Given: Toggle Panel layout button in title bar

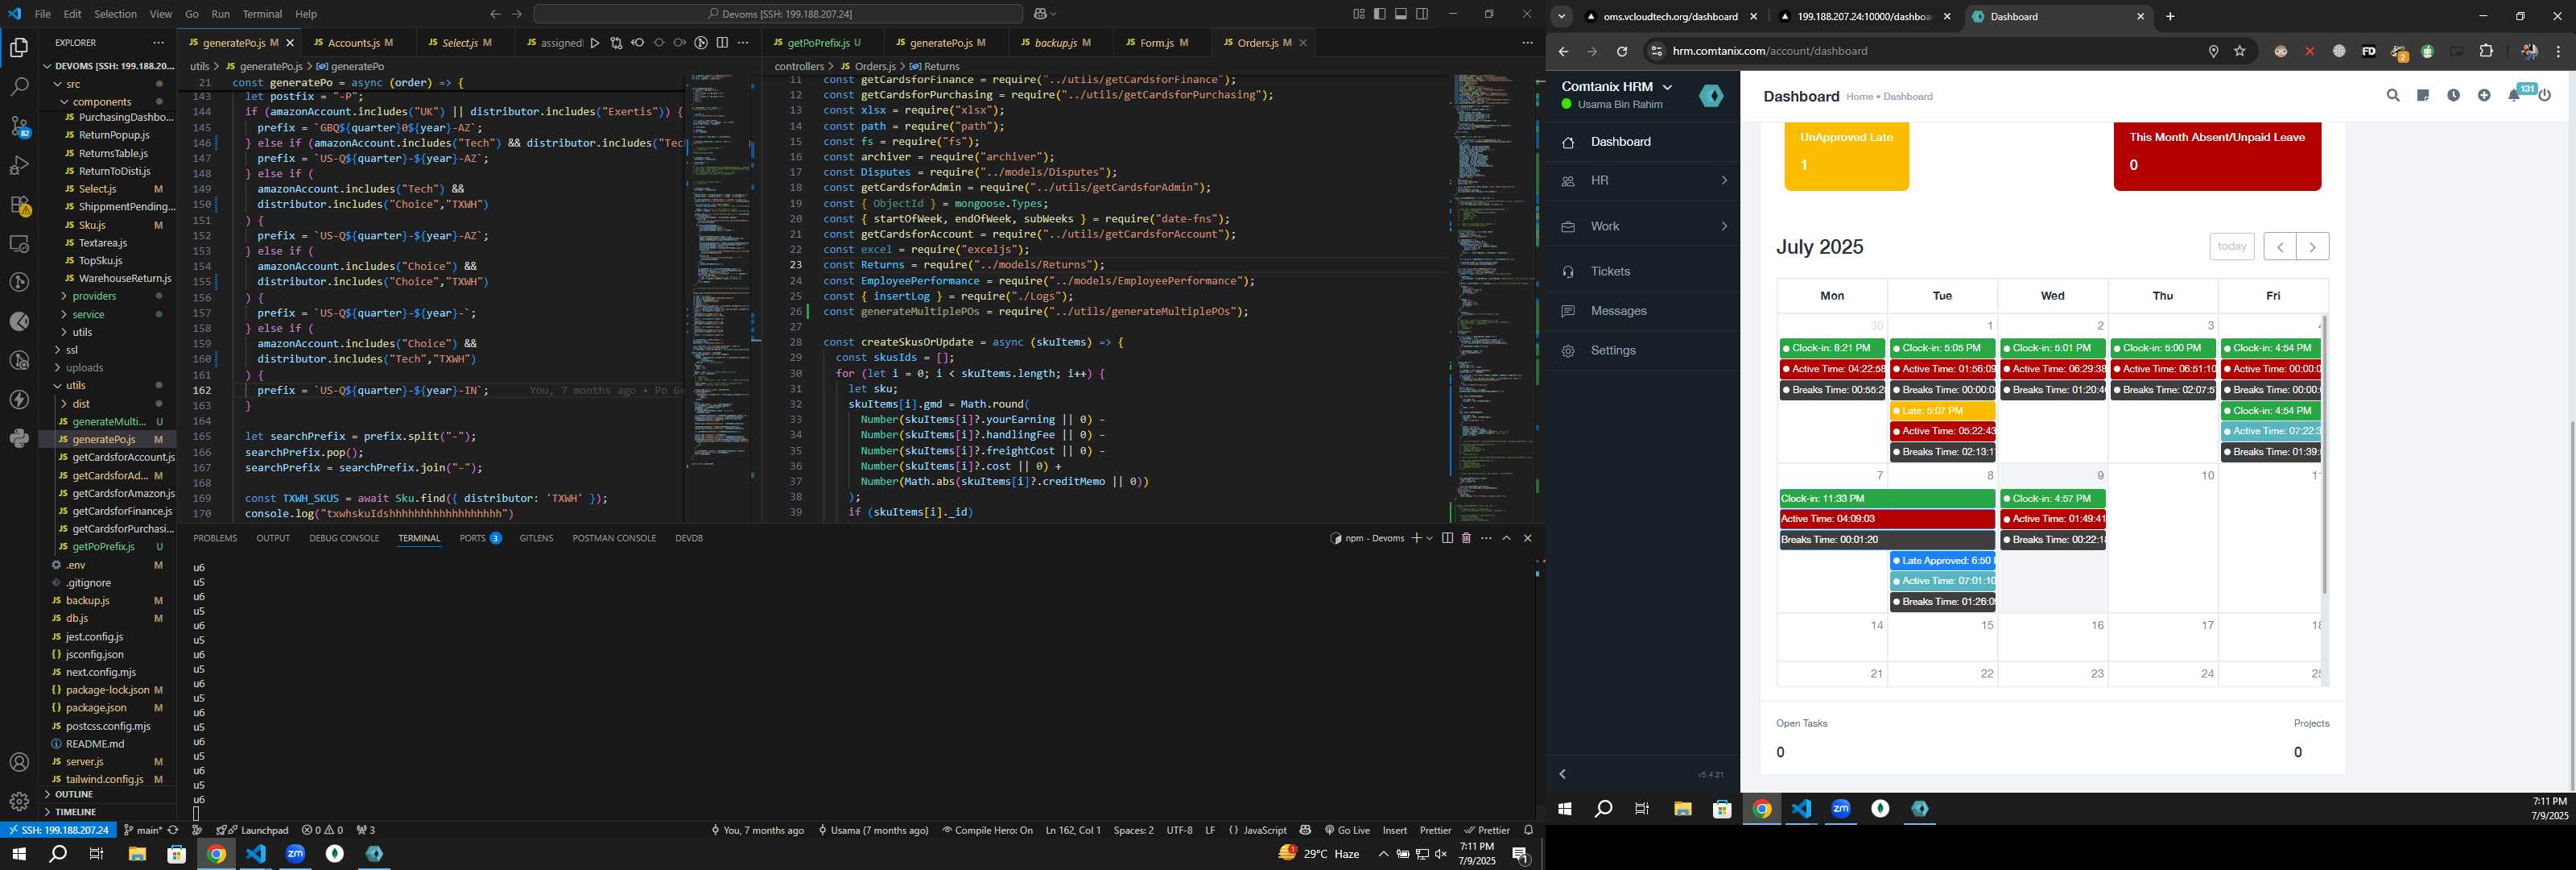Looking at the screenshot, I should coord(1401,14).
